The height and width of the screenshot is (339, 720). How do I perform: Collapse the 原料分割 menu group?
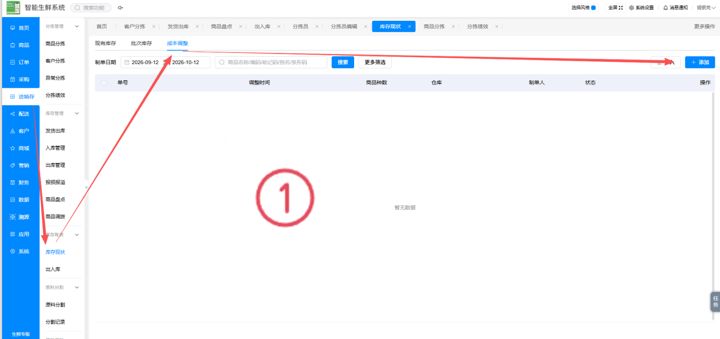click(77, 287)
